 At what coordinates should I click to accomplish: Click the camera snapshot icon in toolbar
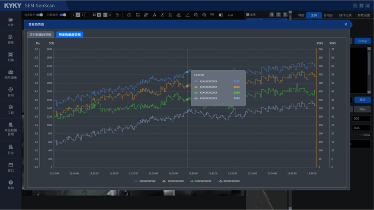pyautogui.click(x=129, y=15)
